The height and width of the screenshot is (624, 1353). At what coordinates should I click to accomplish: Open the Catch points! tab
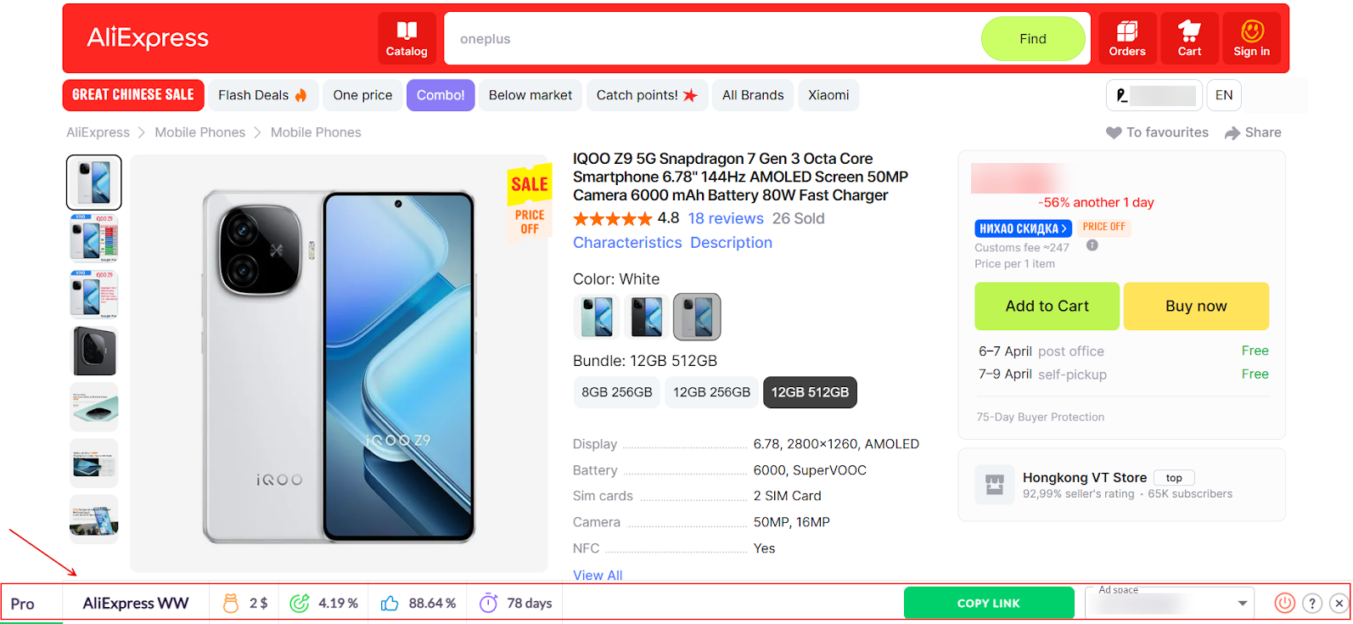pos(647,95)
